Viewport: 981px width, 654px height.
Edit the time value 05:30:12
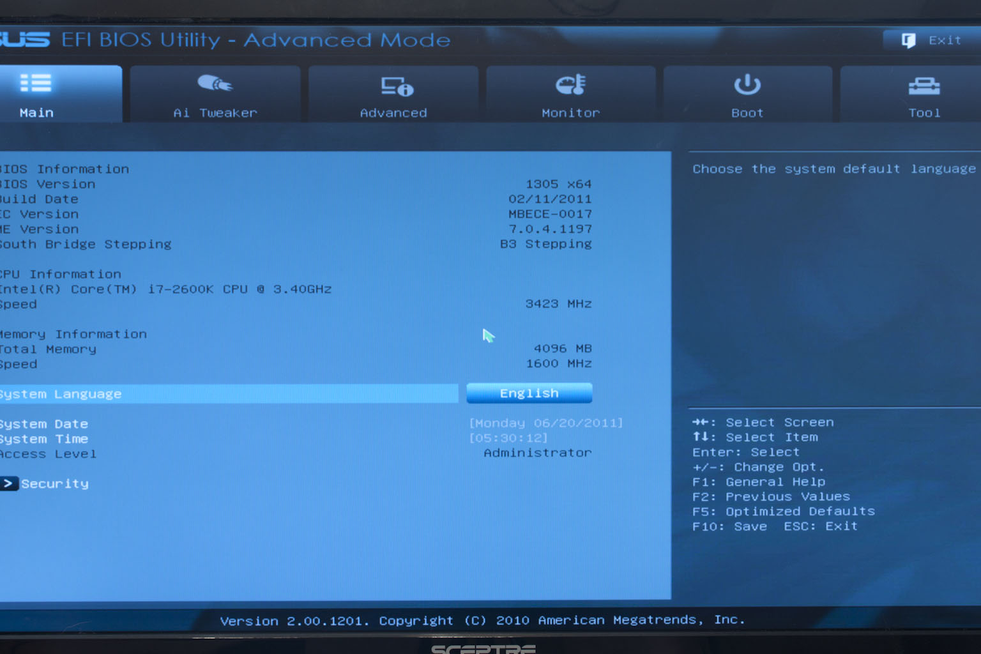point(508,438)
